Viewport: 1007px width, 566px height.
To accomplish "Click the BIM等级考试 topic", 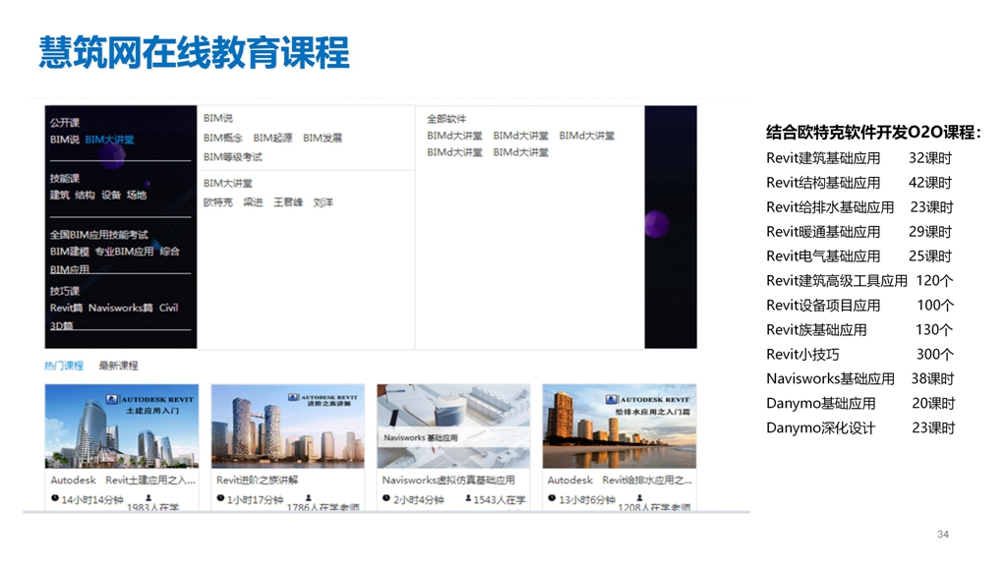I will [232, 157].
